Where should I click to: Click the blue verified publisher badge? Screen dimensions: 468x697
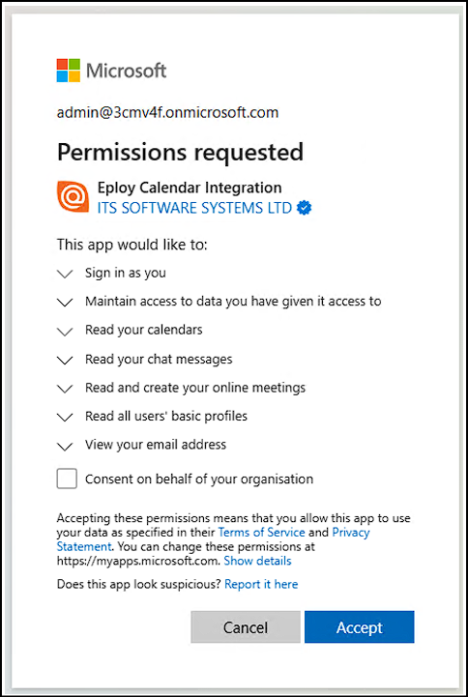[305, 208]
